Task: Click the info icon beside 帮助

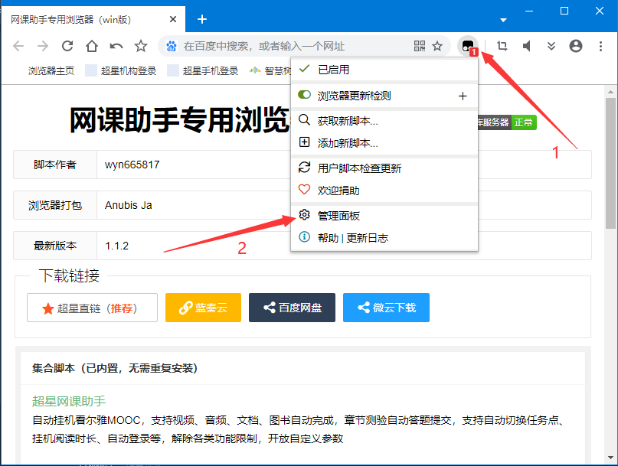Action: [304, 236]
